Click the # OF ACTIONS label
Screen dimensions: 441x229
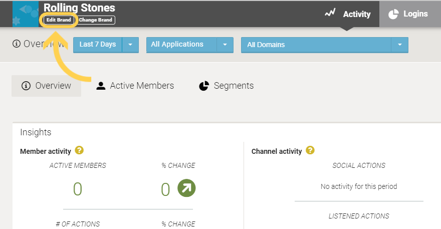click(78, 224)
